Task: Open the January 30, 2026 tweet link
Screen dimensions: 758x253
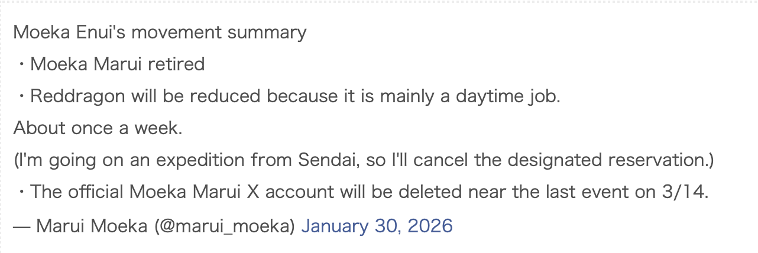Action: coord(377,225)
